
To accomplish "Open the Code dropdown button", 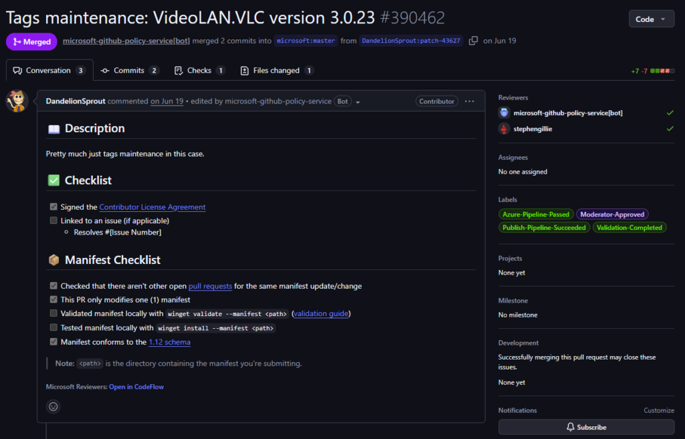I will [x=651, y=19].
